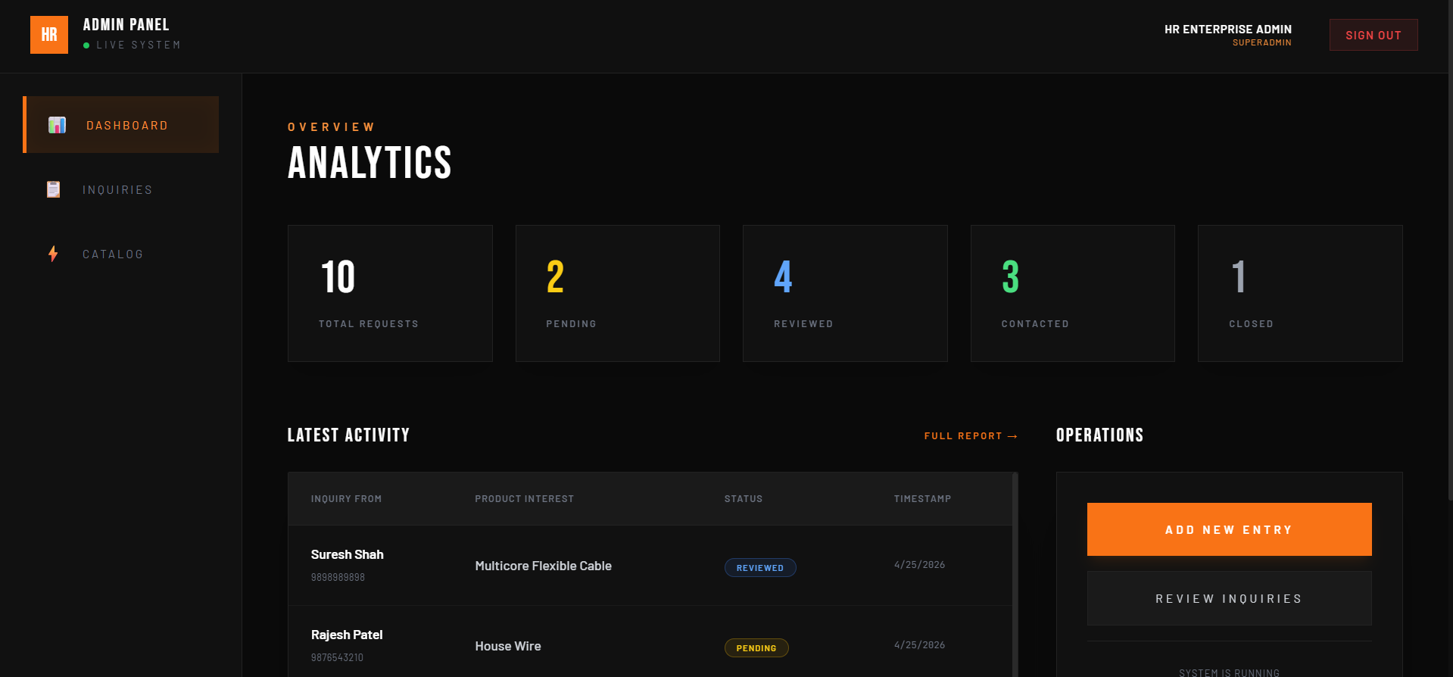Select the Reviewed stat card
The image size is (1453, 677).
pyautogui.click(x=845, y=293)
